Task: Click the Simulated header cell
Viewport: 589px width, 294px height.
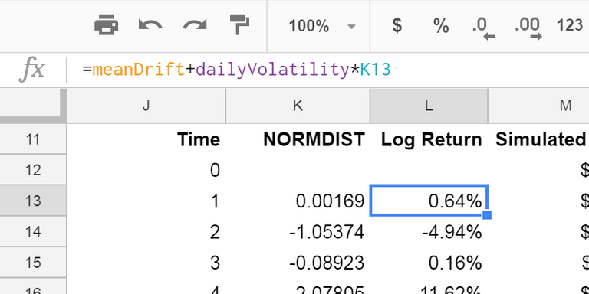Action: [538, 139]
